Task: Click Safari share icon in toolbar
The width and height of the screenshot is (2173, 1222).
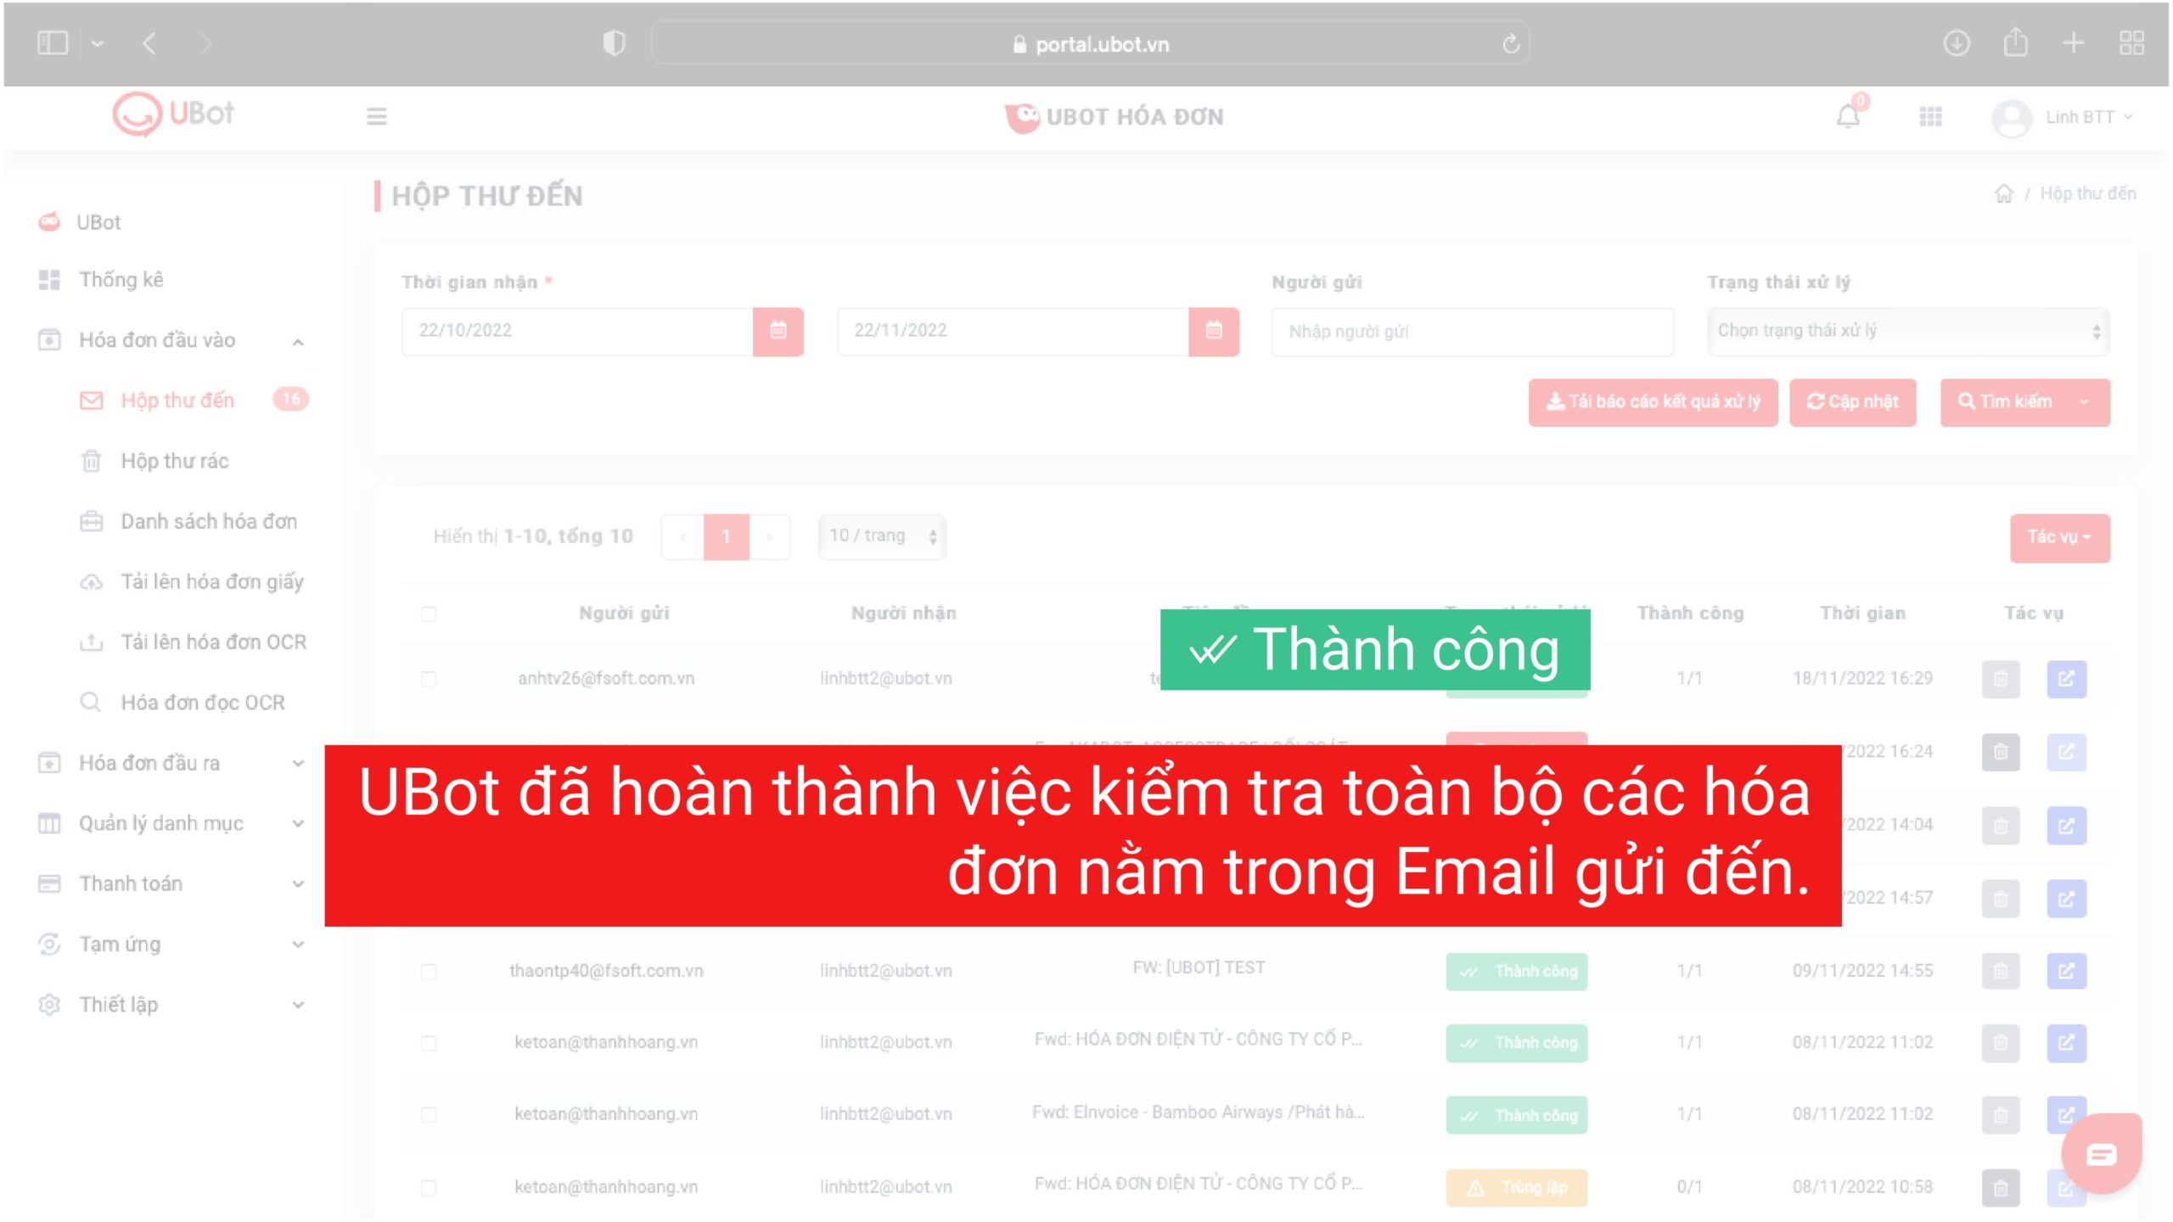Action: [x=2015, y=43]
